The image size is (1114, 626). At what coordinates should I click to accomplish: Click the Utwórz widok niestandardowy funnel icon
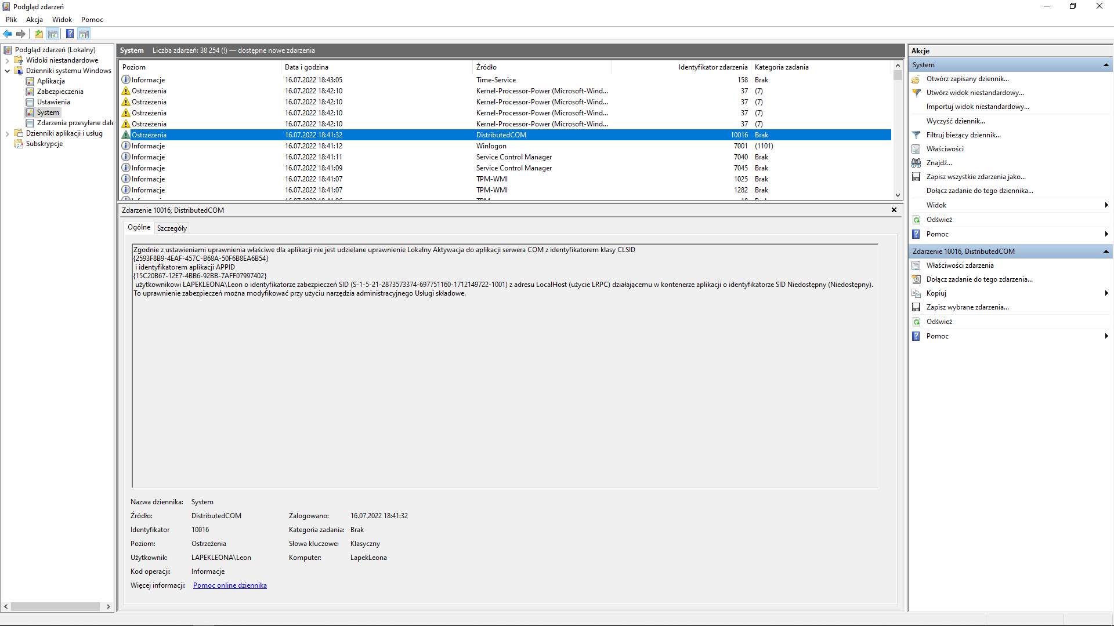pos(916,93)
